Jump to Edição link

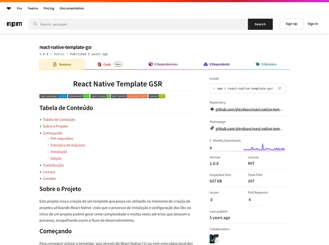coord(56,158)
